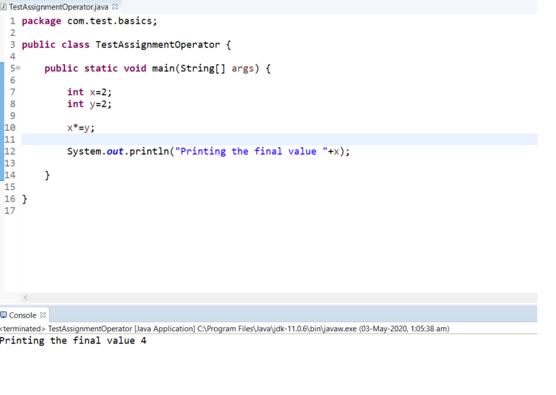Click the terminated launch description in Console

(225, 329)
